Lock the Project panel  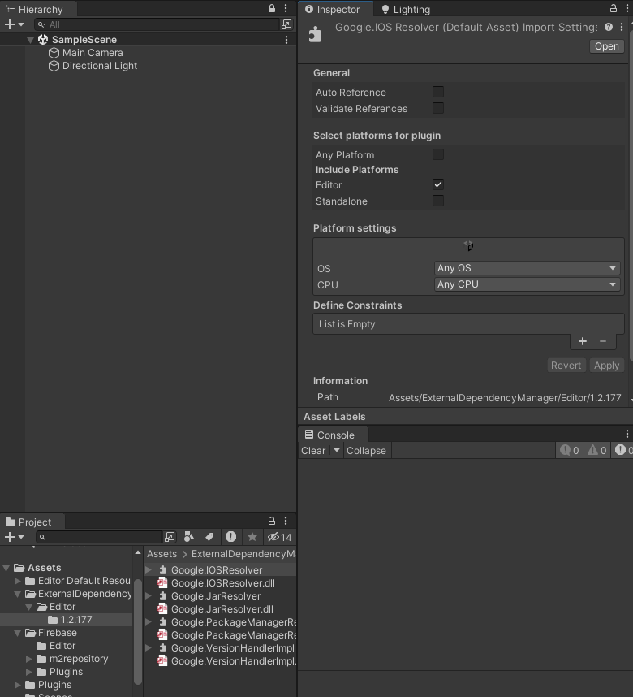coord(272,521)
